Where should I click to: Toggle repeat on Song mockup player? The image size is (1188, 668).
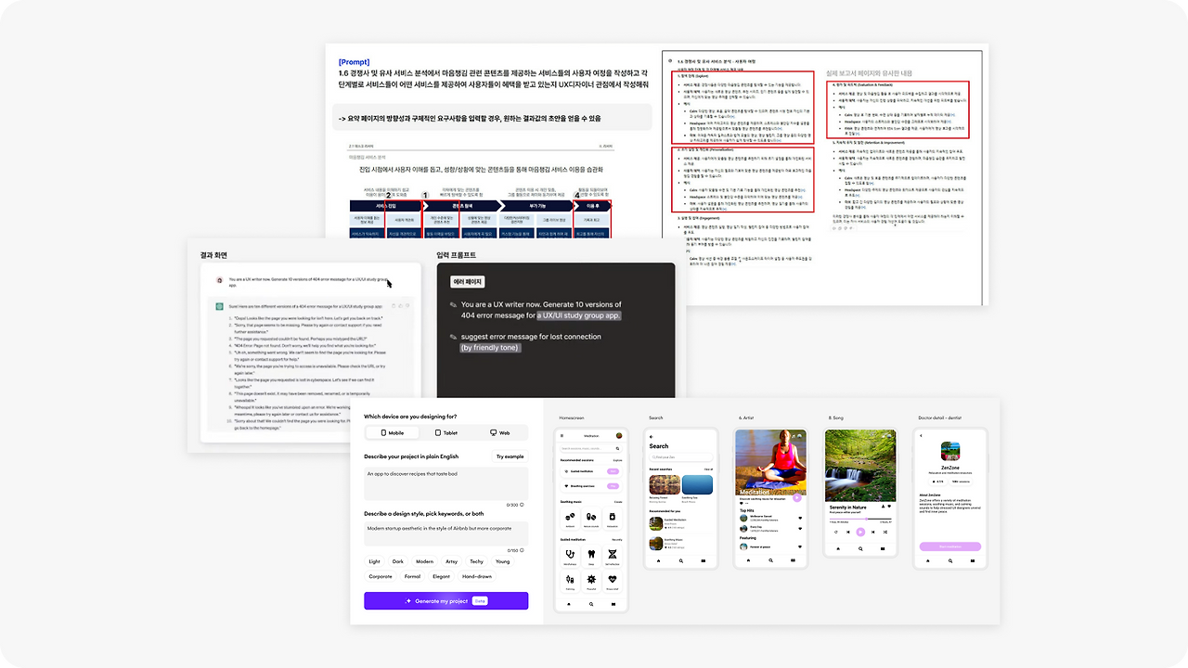pos(836,532)
